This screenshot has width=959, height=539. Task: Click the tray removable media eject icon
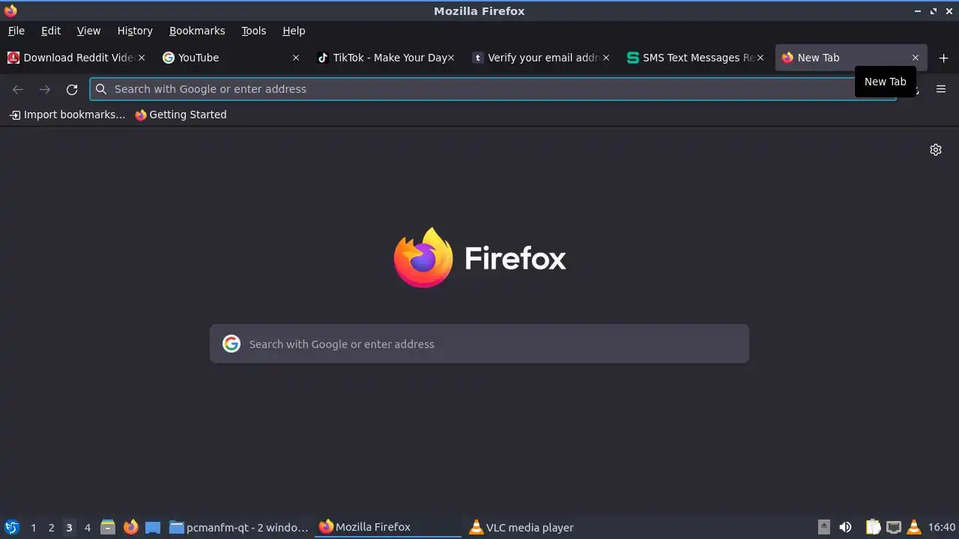pos(823,527)
